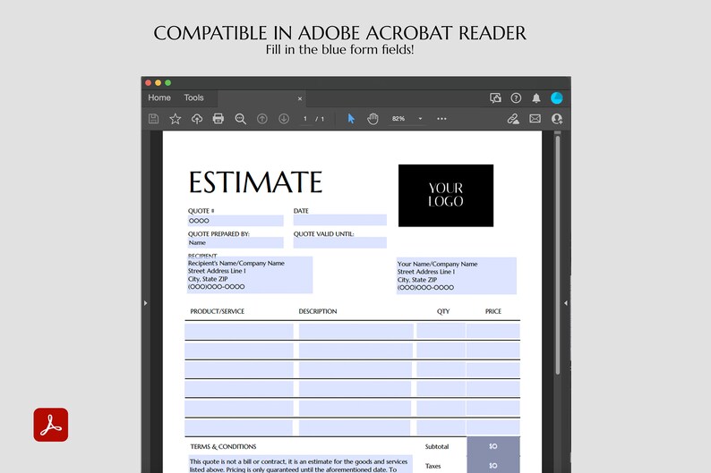Click the red Adobe Acrobat logo

pos(51,425)
